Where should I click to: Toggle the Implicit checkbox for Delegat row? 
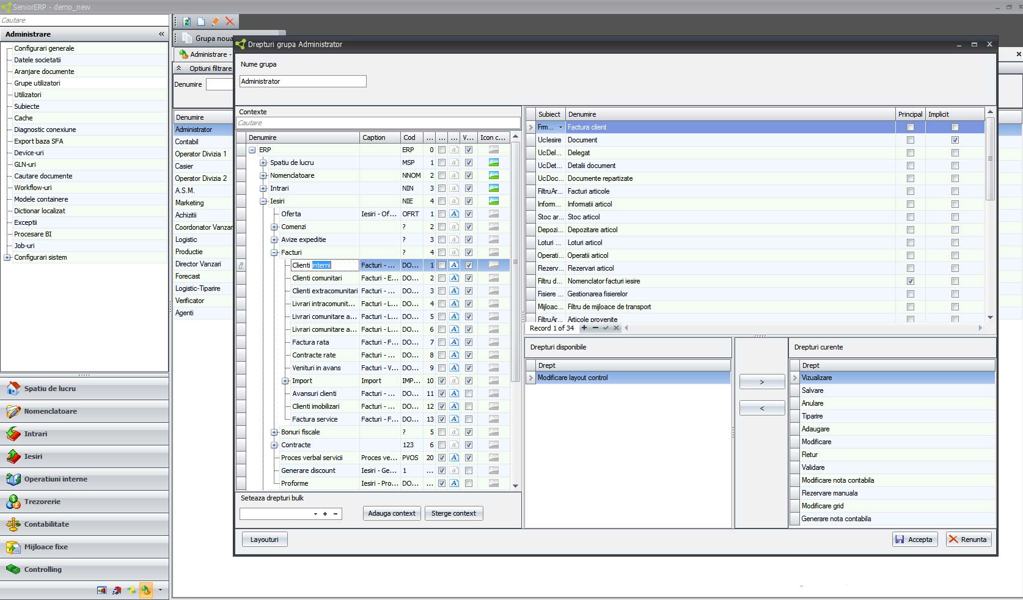coord(955,153)
